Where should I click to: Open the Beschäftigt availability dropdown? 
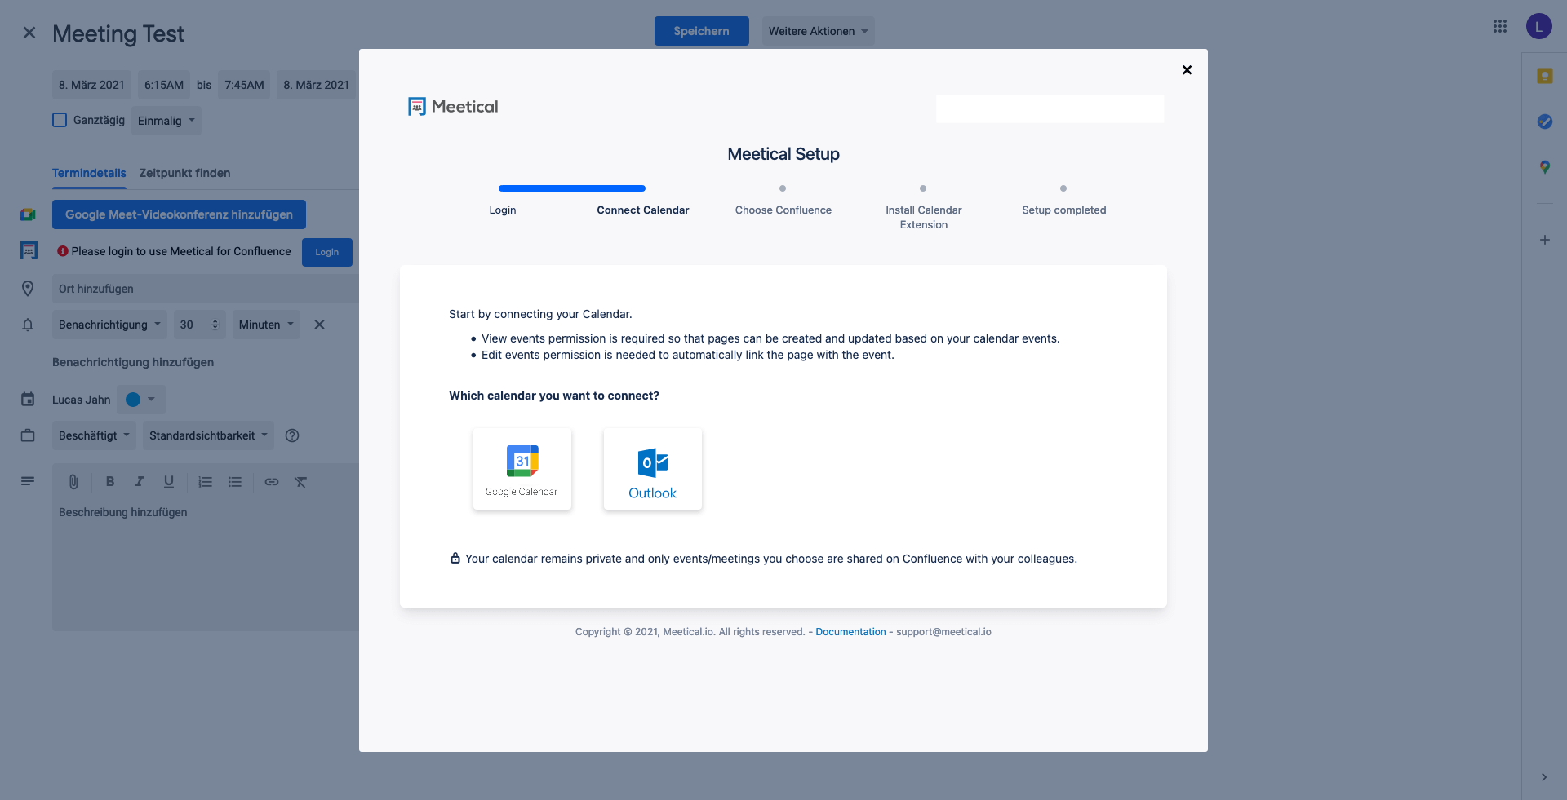[x=94, y=435]
